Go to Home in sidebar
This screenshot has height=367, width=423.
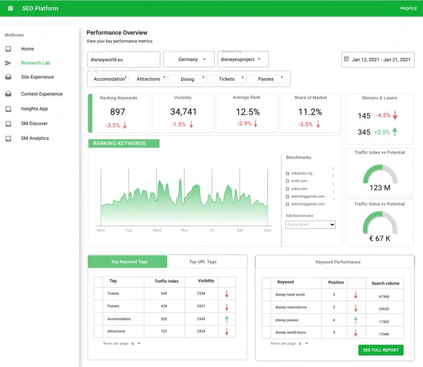point(28,49)
